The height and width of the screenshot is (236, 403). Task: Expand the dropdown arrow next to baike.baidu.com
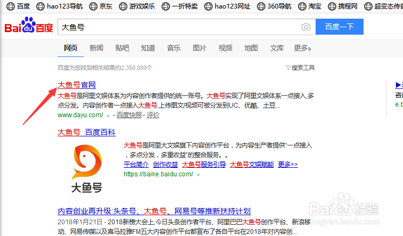[198, 175]
